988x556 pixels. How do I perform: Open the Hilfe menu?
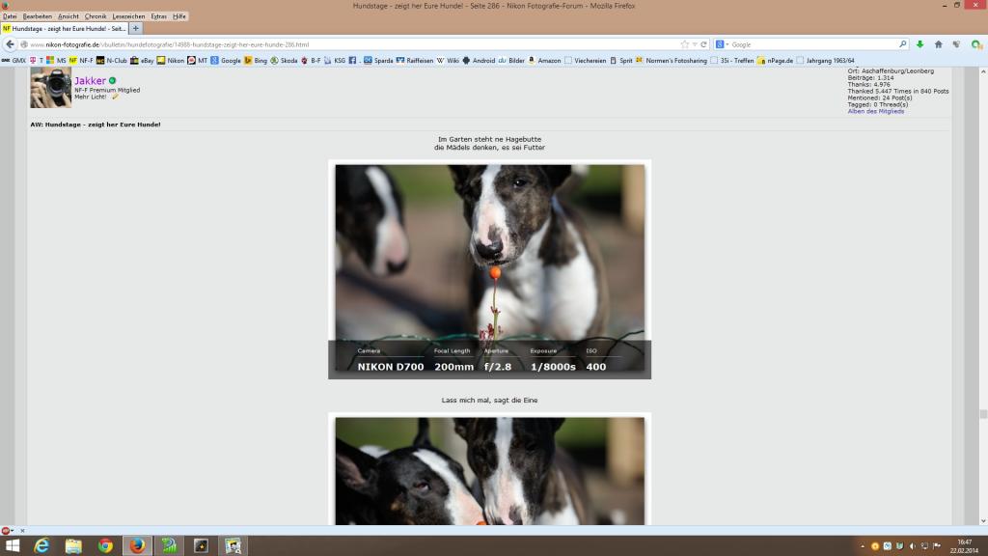click(x=178, y=16)
